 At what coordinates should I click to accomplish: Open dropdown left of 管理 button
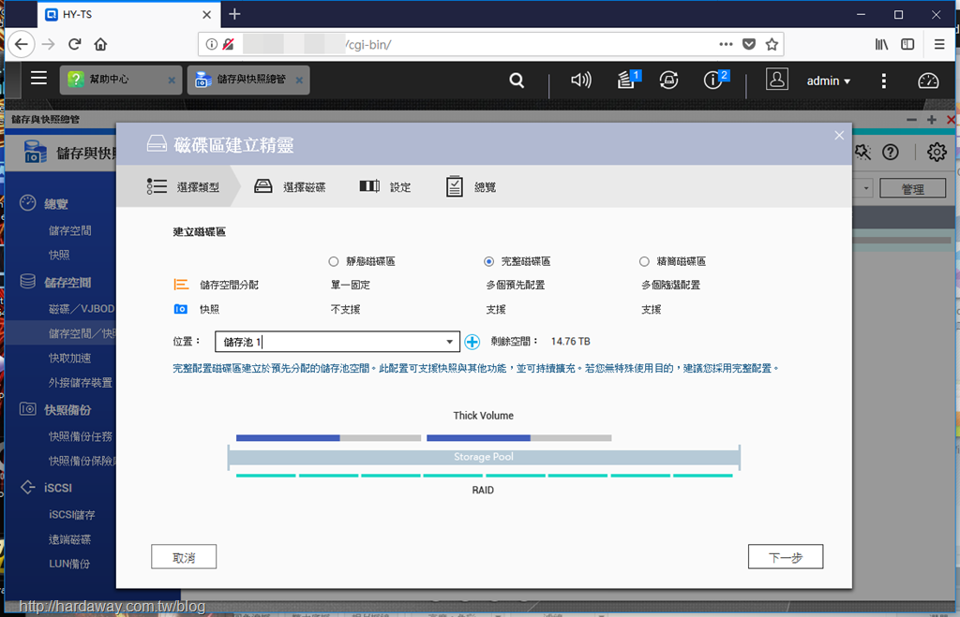(x=865, y=188)
